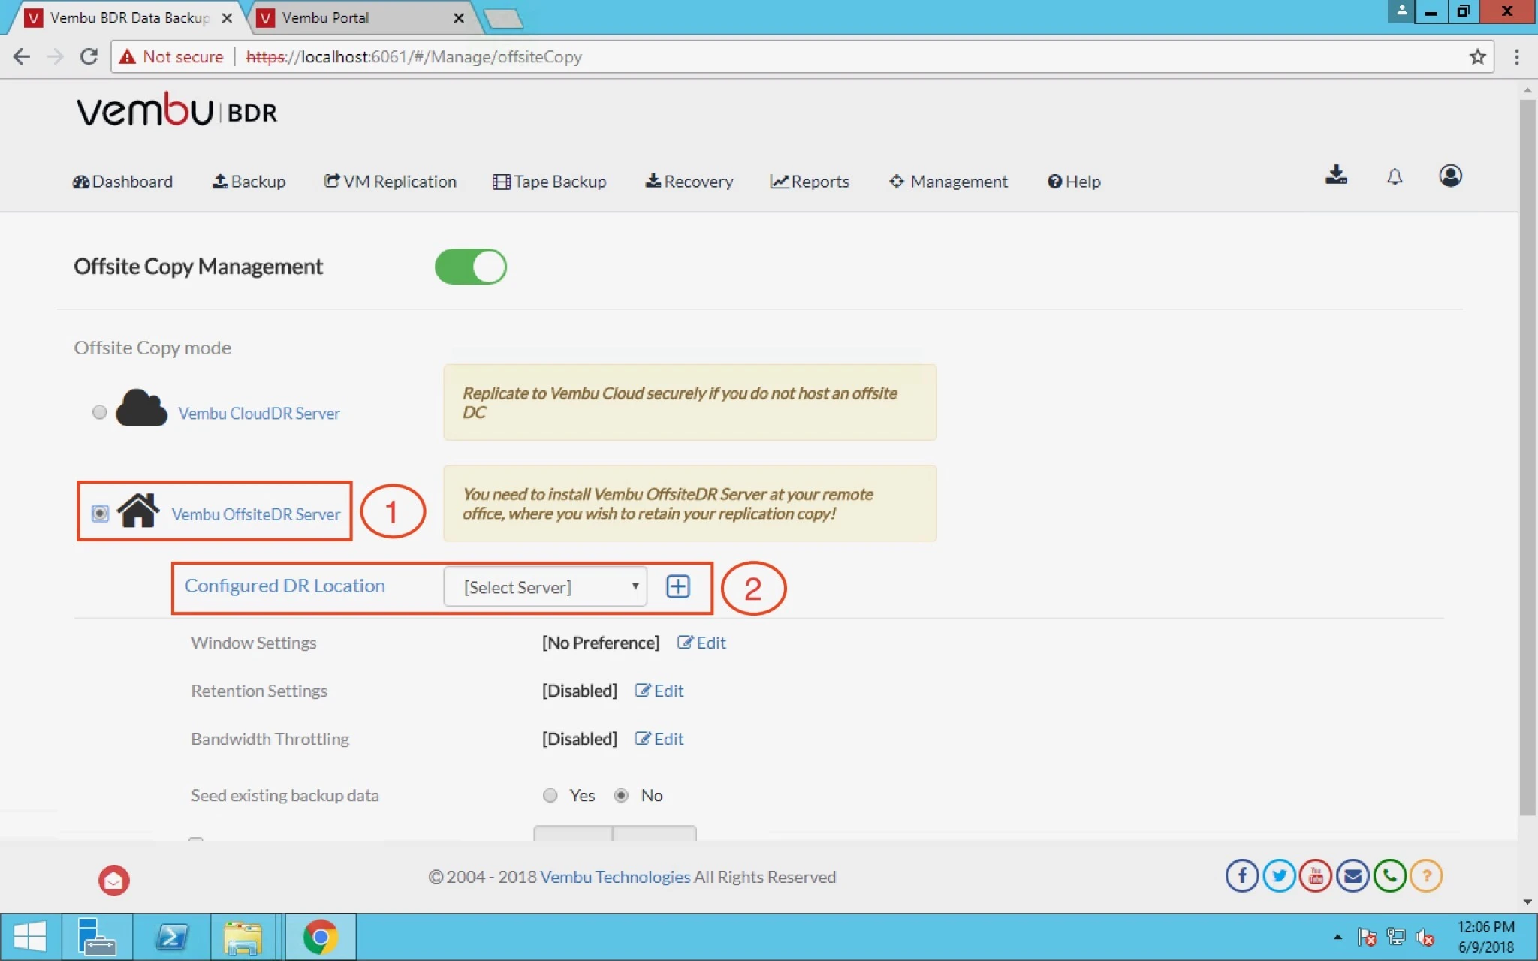Open PowerShell from the taskbar
This screenshot has width=1538, height=961.
(x=172, y=937)
